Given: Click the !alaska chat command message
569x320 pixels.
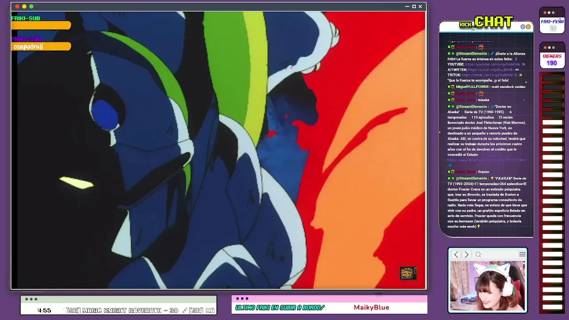Looking at the screenshot, I should pos(483,100).
